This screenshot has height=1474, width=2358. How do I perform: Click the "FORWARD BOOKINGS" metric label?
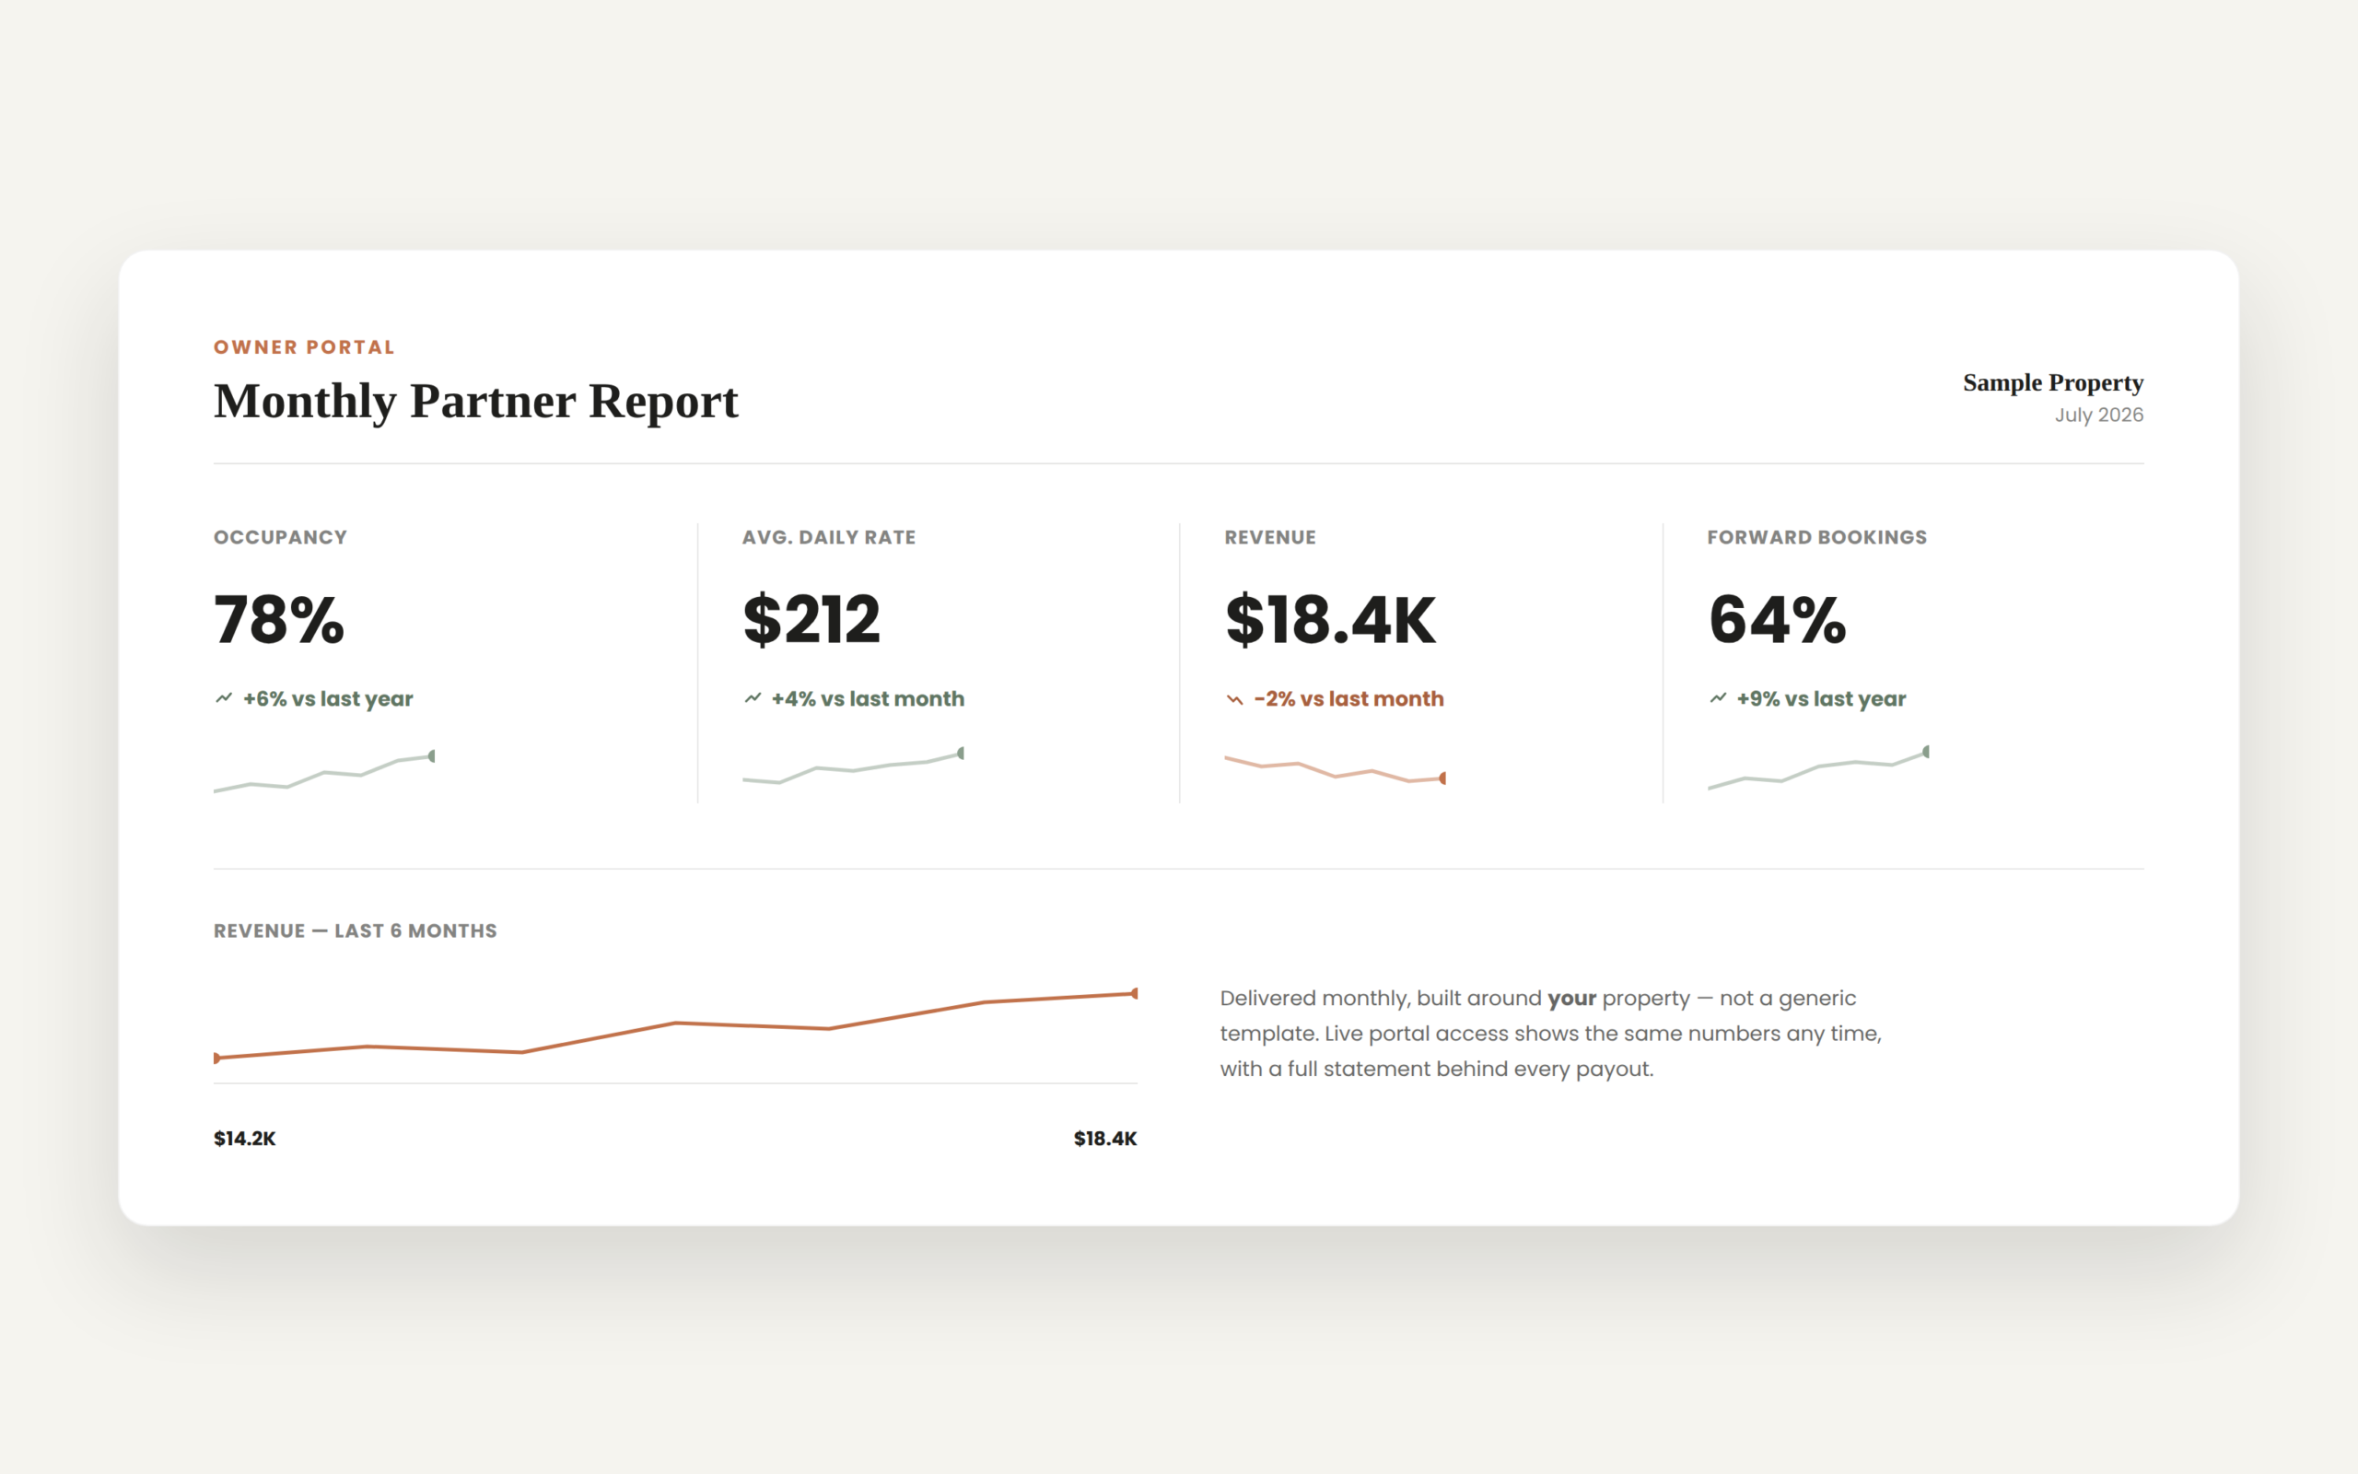(1817, 537)
